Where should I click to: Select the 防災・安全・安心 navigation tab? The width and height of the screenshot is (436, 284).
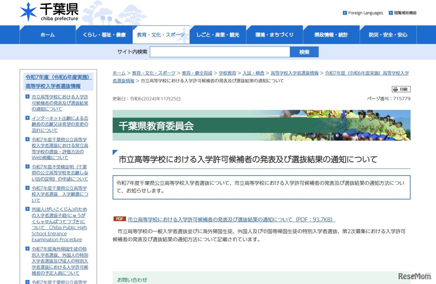[388, 34]
